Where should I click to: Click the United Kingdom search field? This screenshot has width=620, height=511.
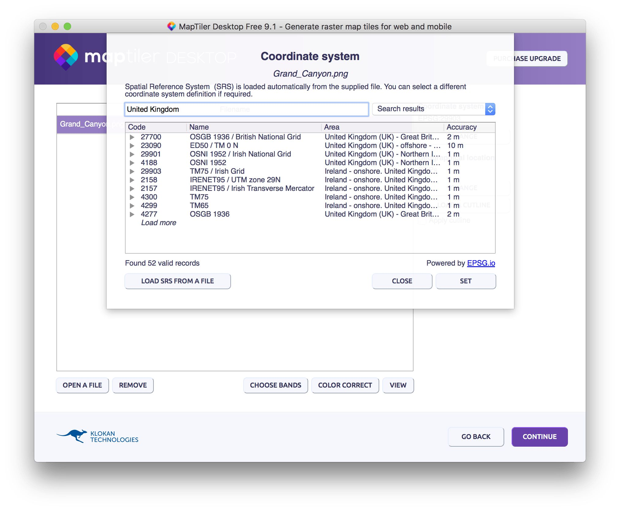pos(246,109)
